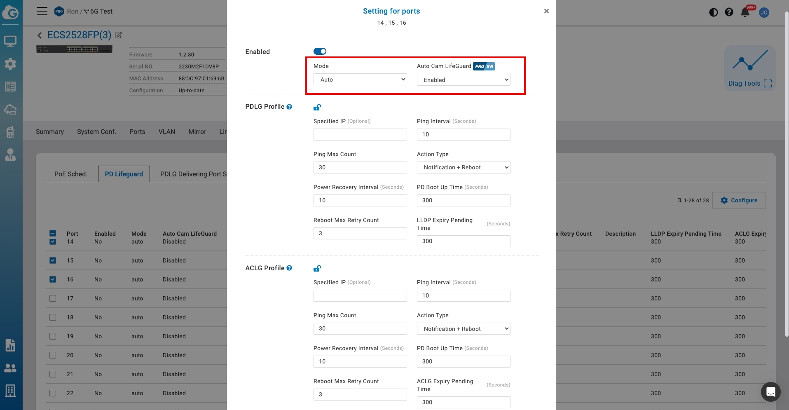Click the notifications bell icon
This screenshot has width=789, height=410.
click(745, 12)
